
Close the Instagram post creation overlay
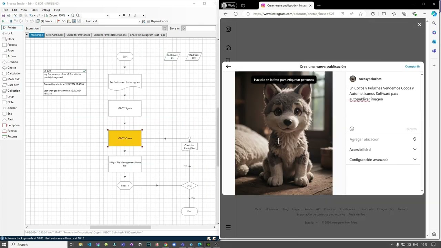click(x=419, y=24)
